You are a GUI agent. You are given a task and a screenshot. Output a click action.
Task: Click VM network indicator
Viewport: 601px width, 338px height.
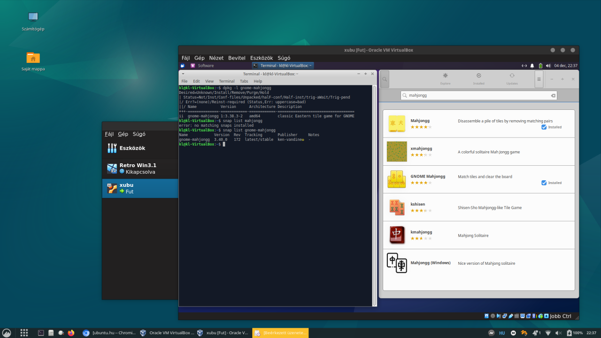[x=505, y=316]
